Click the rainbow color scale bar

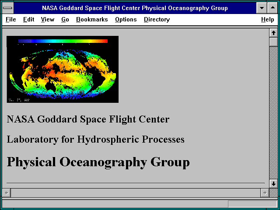point(63,41)
